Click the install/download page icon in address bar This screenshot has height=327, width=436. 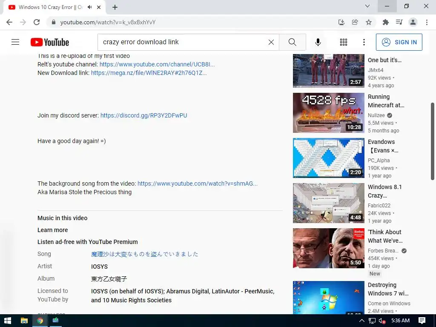[x=341, y=22]
